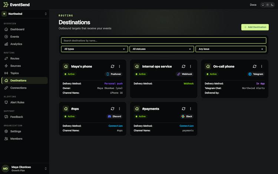Image resolution: width=278 pixels, height=174 pixels.
Task: Open more options for #ops
Action: pyautogui.click(x=119, y=109)
